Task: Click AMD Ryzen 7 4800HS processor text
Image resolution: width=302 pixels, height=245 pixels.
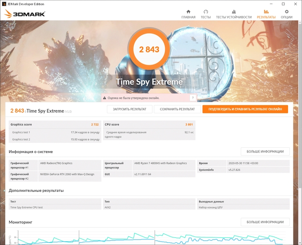Action: click(160, 163)
